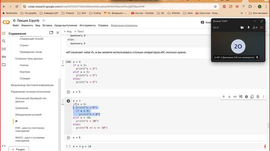Move cell down with arrow icon
Image resolution: width=270 pixels, height=151 pixels.
coord(229,97)
